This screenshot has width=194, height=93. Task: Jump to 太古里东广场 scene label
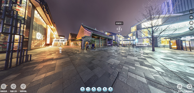[x=142, y=44]
